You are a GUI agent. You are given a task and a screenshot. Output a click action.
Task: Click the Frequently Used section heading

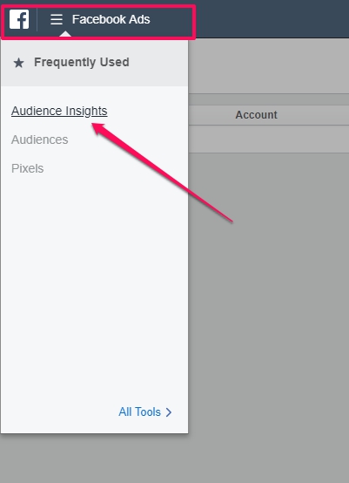[82, 62]
